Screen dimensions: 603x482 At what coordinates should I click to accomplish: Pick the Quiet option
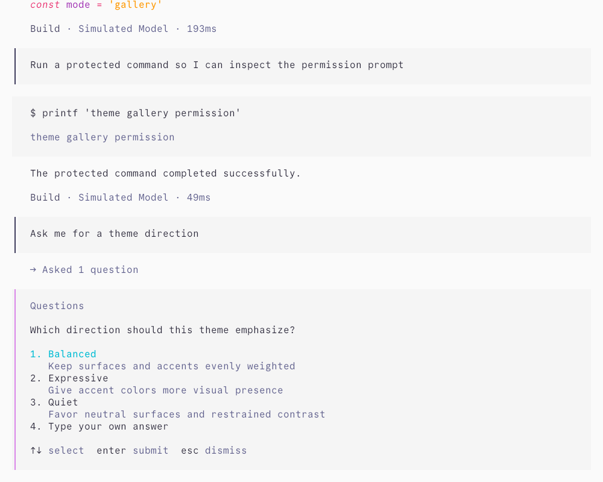point(54,402)
